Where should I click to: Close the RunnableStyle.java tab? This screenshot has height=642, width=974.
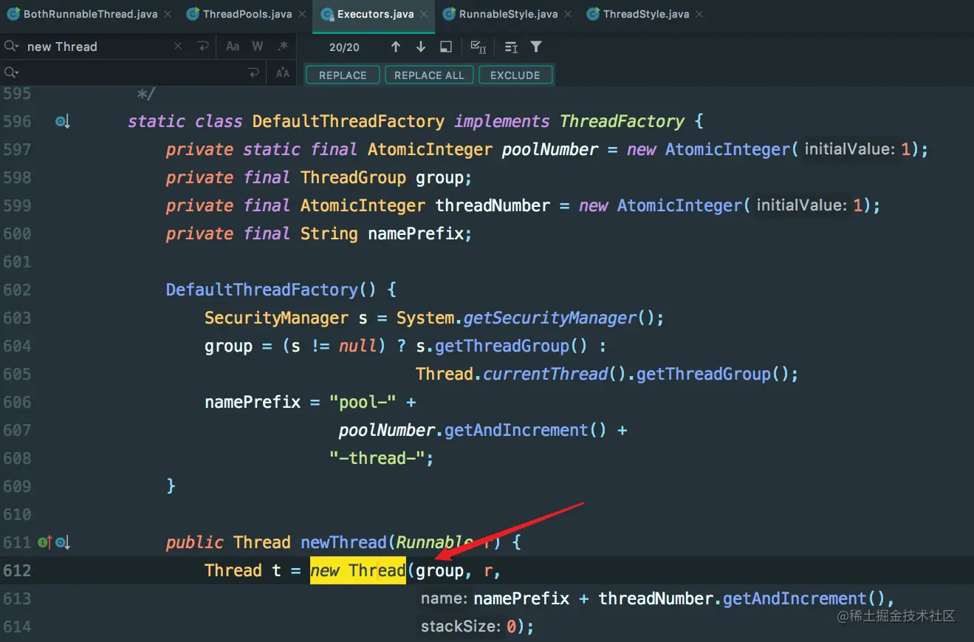568,14
